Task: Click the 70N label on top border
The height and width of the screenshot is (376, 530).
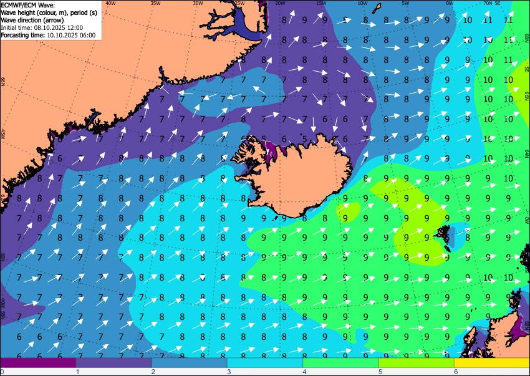Action: 488,3
